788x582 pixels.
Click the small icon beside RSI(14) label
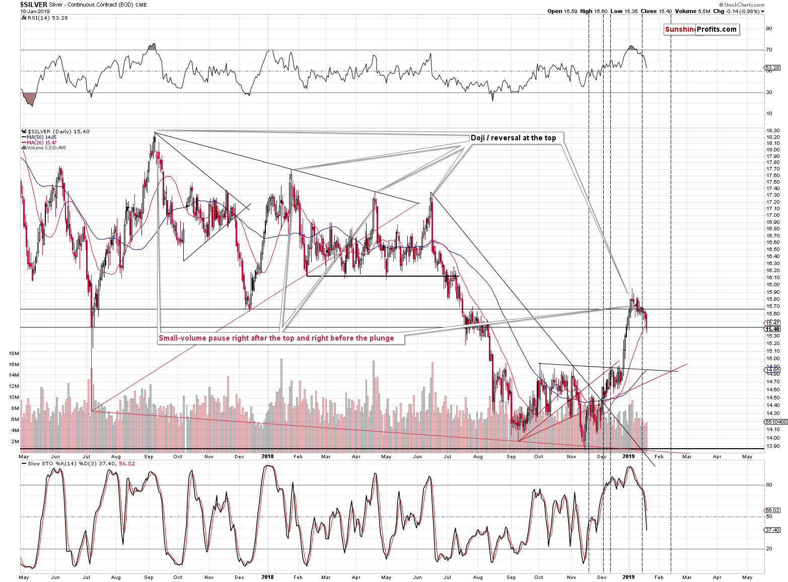tap(23, 18)
